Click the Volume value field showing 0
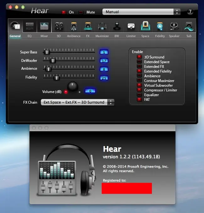Screen dimensions: 204x213 (x=90, y=91)
